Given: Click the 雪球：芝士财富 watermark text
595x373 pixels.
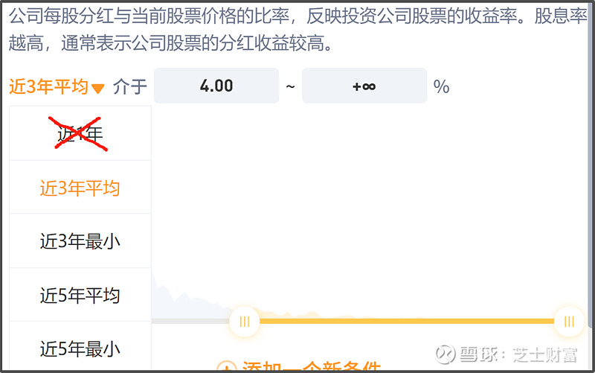Looking at the screenshot, I should [518, 355].
